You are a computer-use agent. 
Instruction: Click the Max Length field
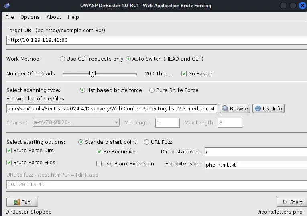click(230, 123)
